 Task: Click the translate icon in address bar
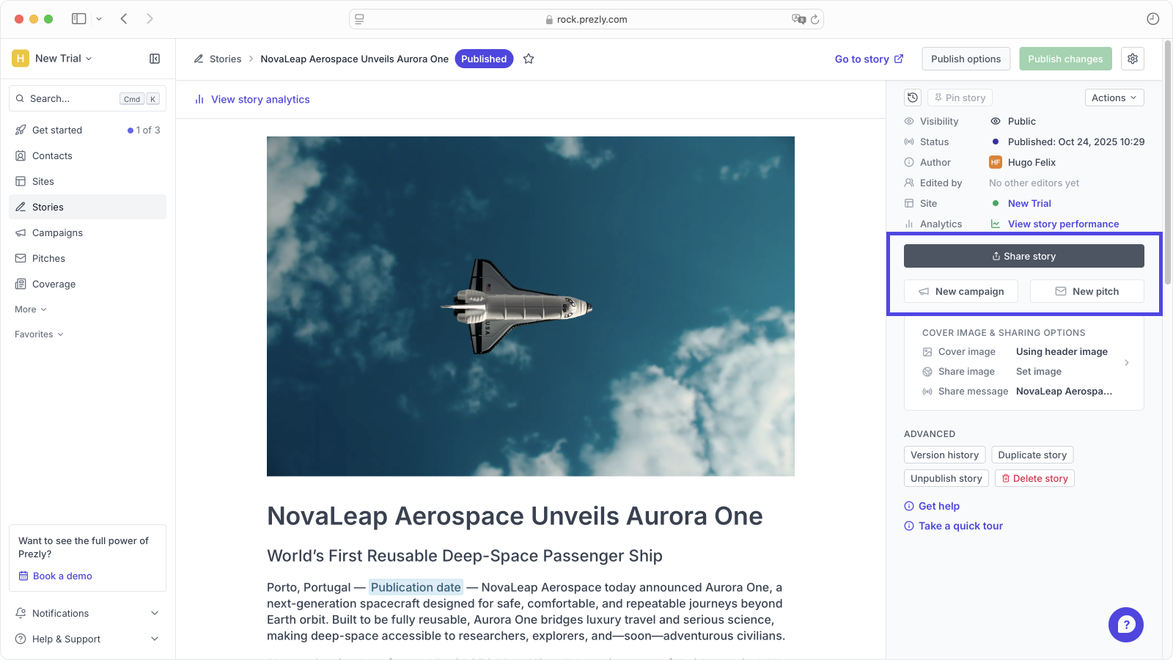(798, 19)
